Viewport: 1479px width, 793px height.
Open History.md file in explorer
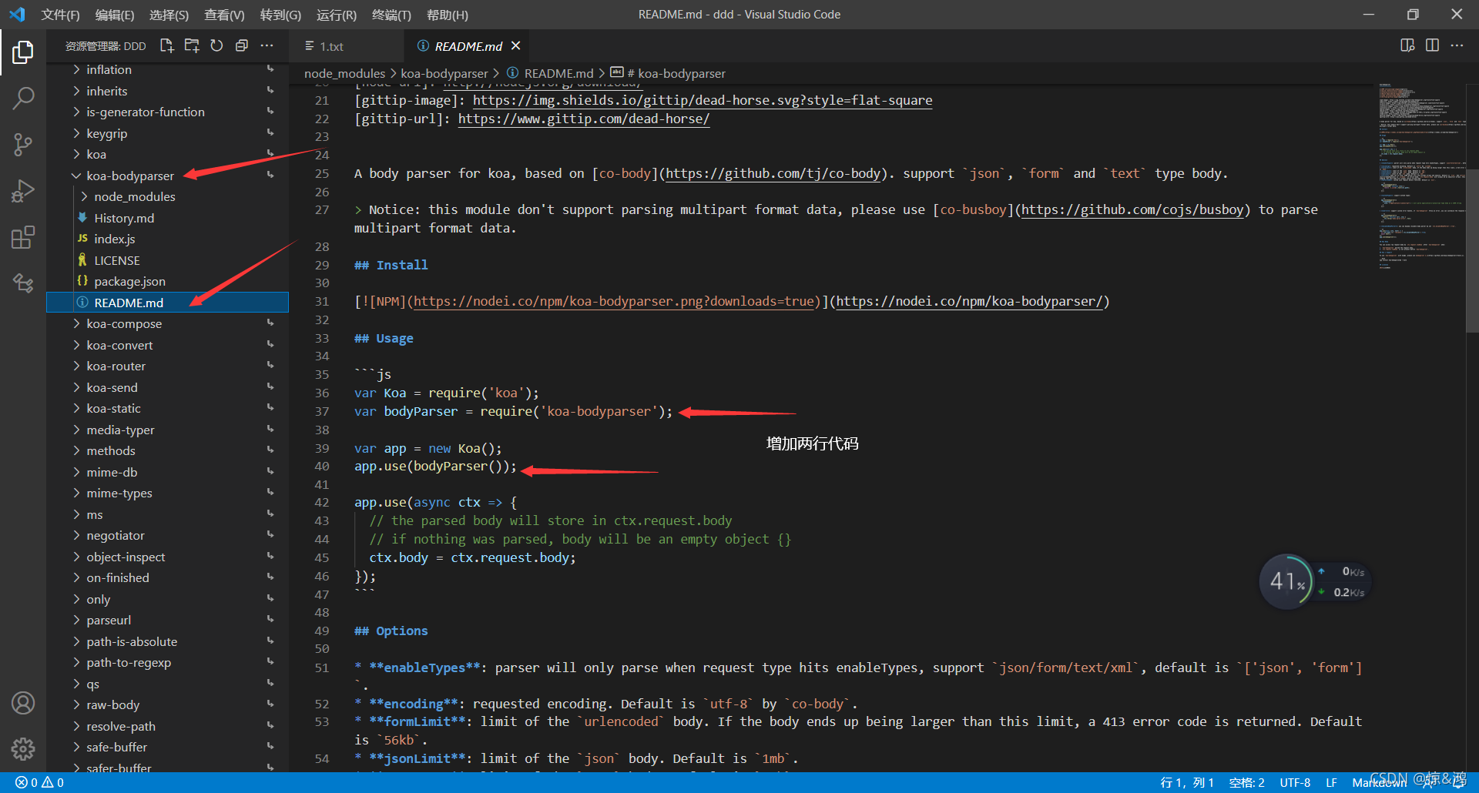[168, 218]
